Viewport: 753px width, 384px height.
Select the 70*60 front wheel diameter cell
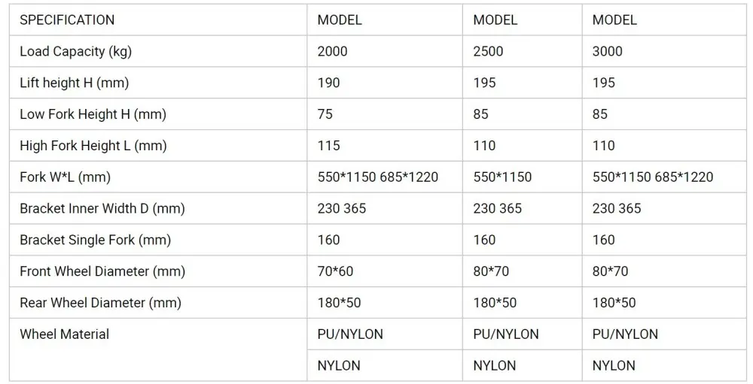(x=335, y=271)
